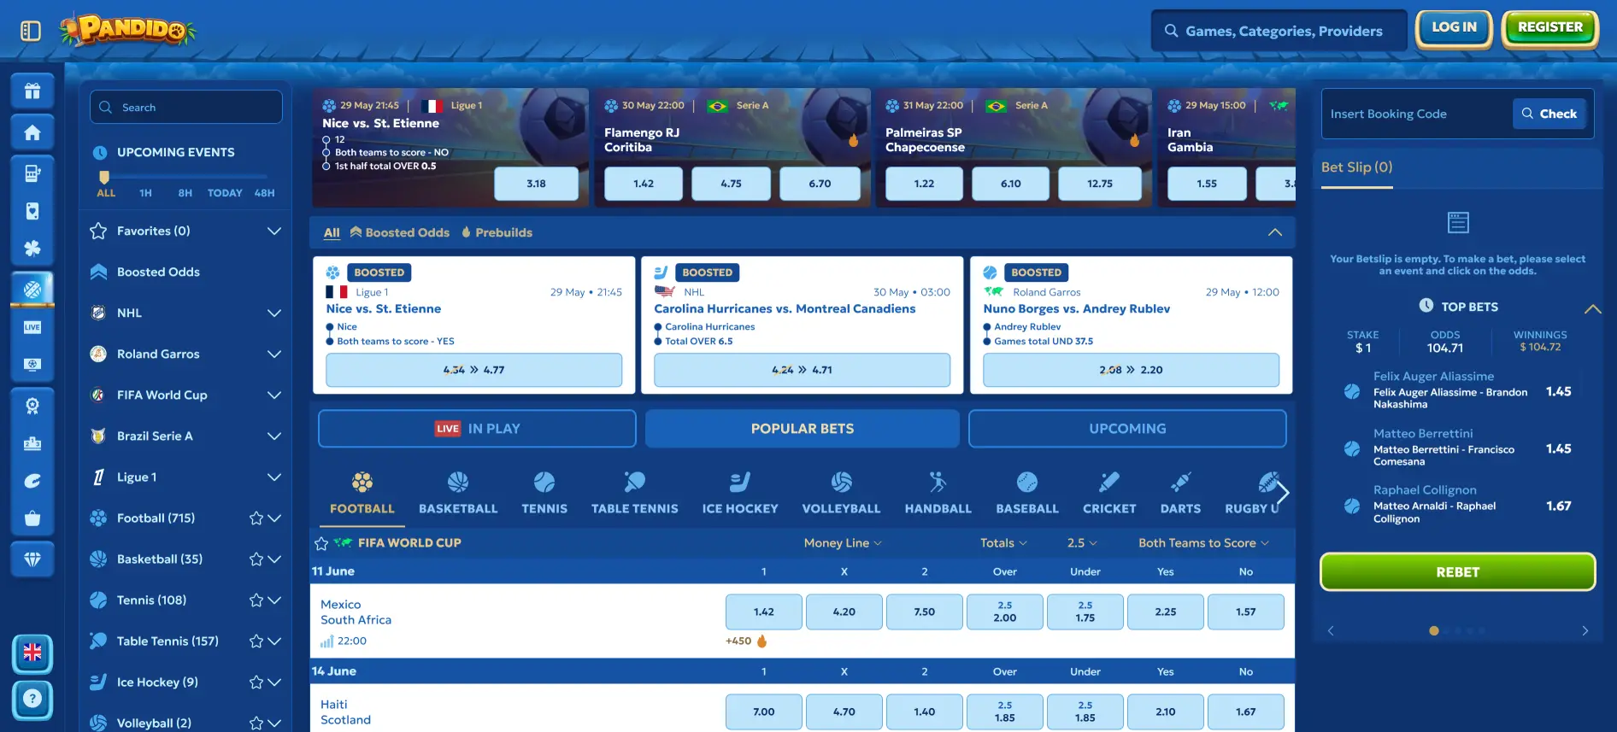Open the LIVE icon in the sidebar
This screenshot has height=732, width=1617.
32,327
